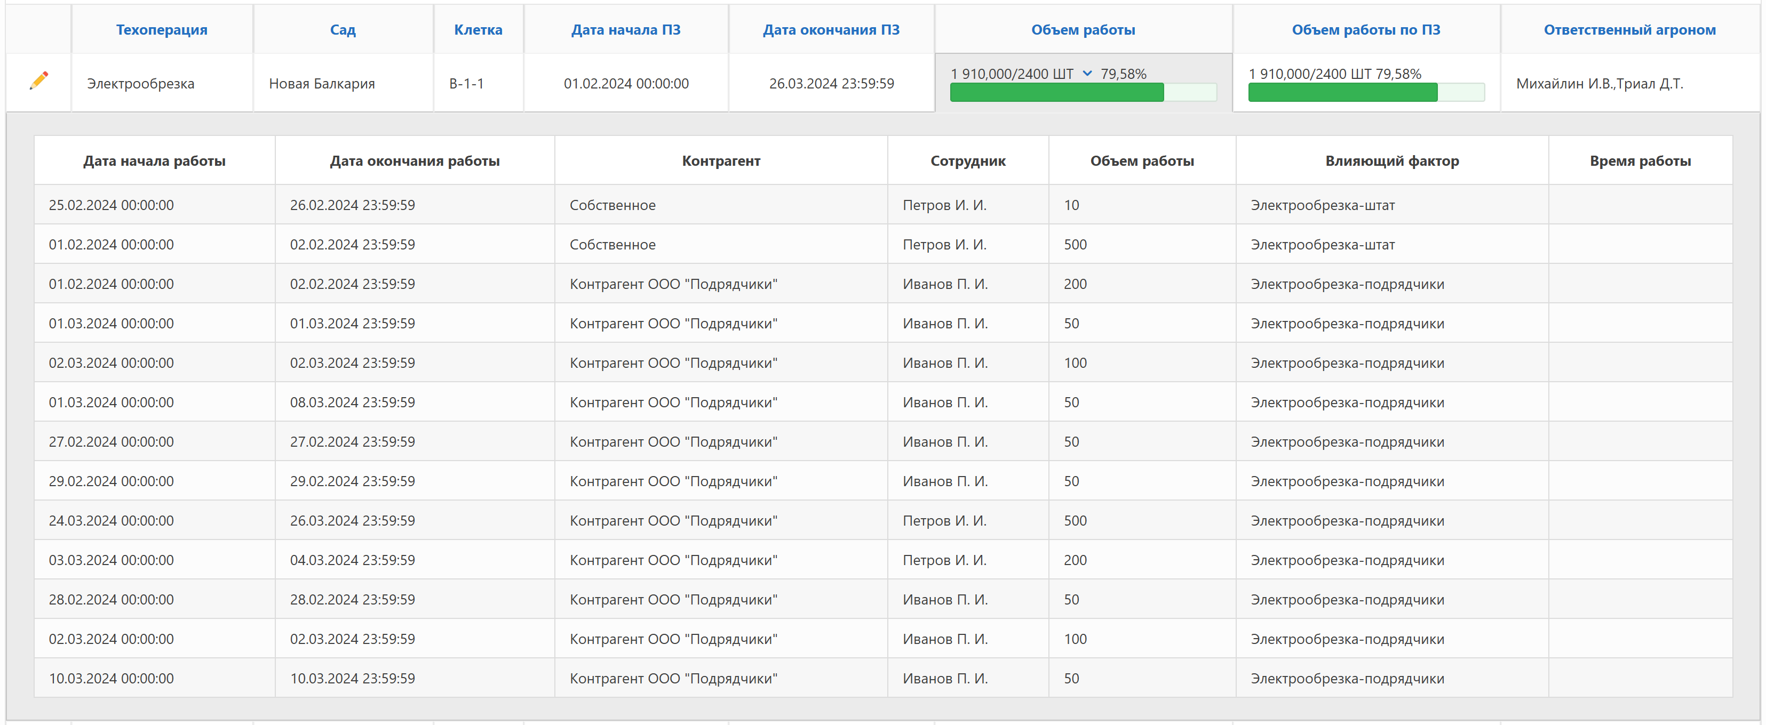Click the Клетка column header

[x=478, y=29]
